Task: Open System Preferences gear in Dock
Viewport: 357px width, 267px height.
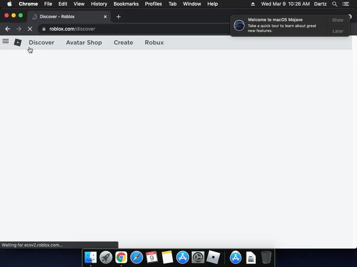Action: click(198, 258)
